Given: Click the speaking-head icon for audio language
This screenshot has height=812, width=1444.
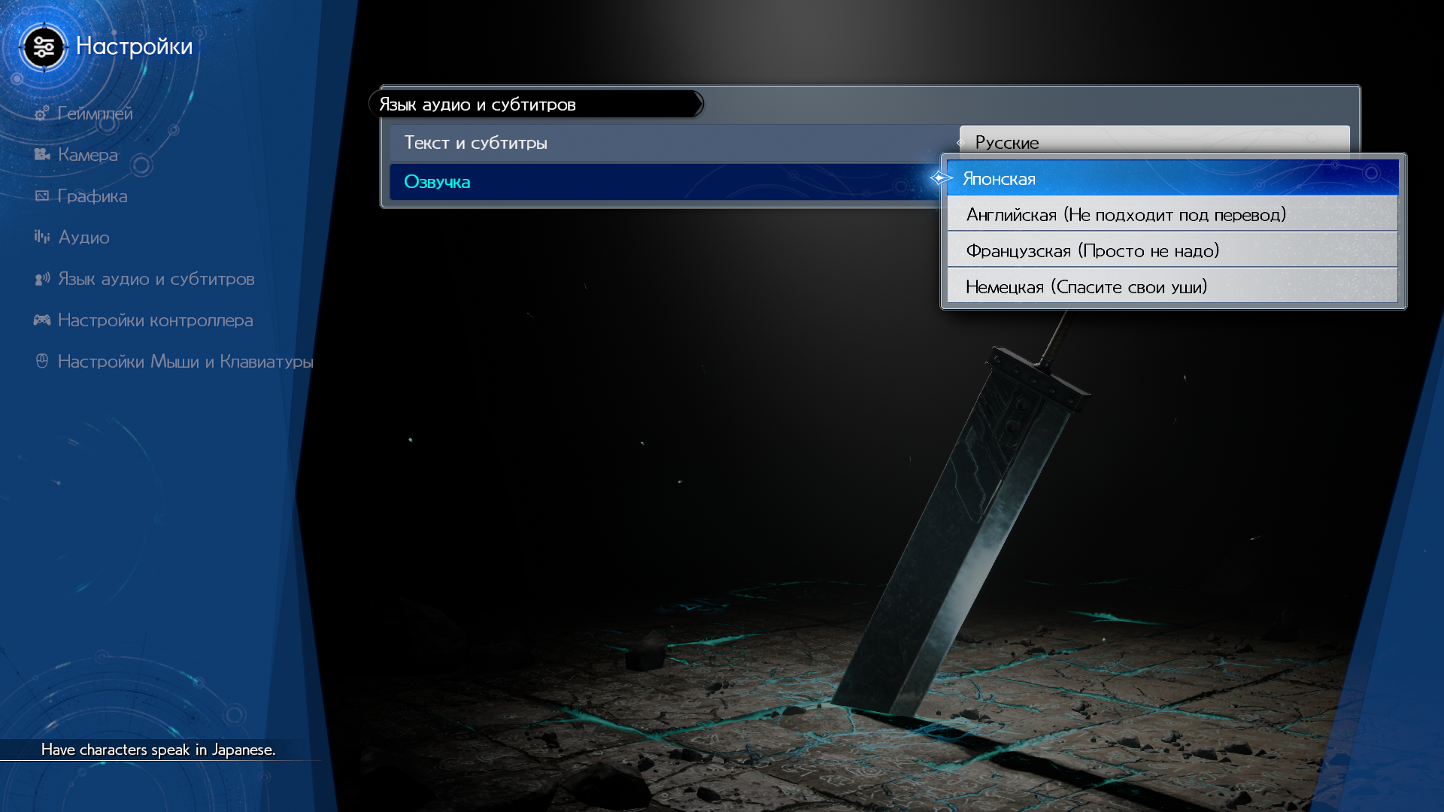Looking at the screenshot, I should (42, 279).
